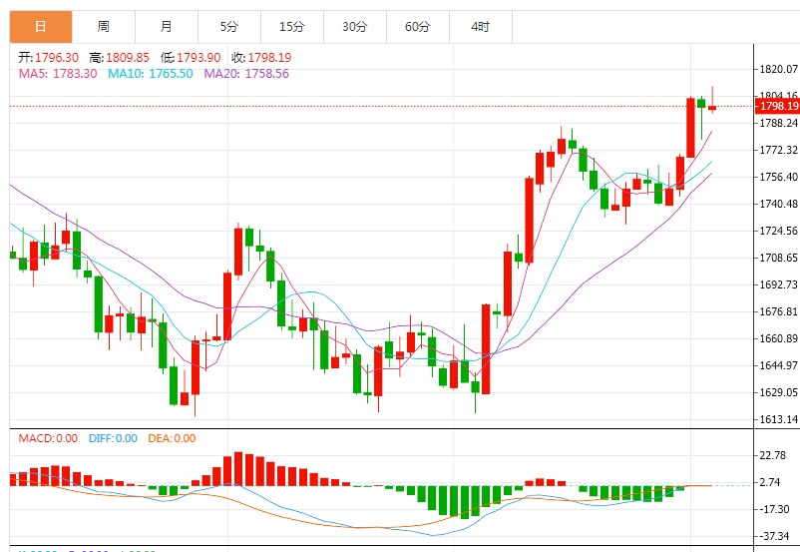
Task: Click the 1692.73 price axis label
Action: tap(779, 284)
